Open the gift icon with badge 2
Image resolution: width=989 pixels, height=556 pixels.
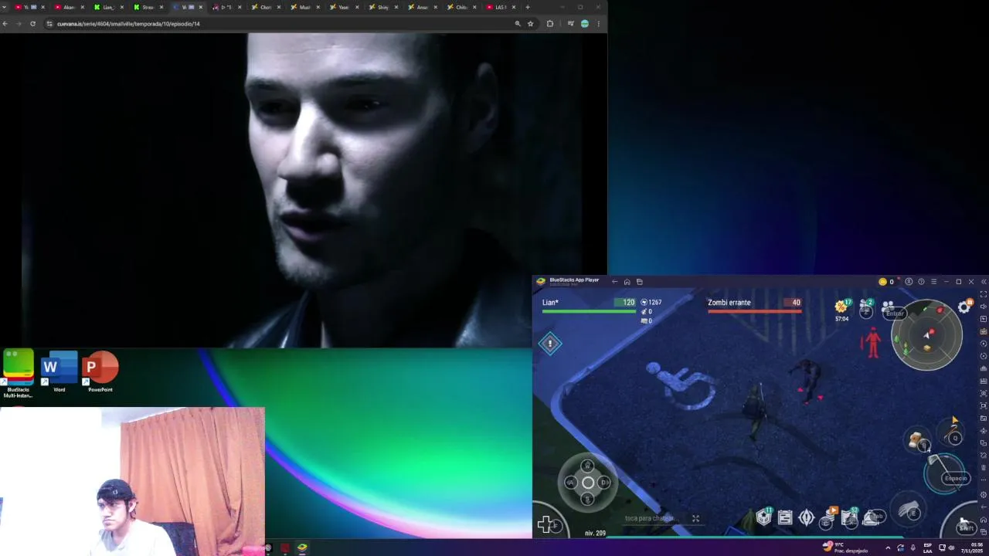[866, 310]
